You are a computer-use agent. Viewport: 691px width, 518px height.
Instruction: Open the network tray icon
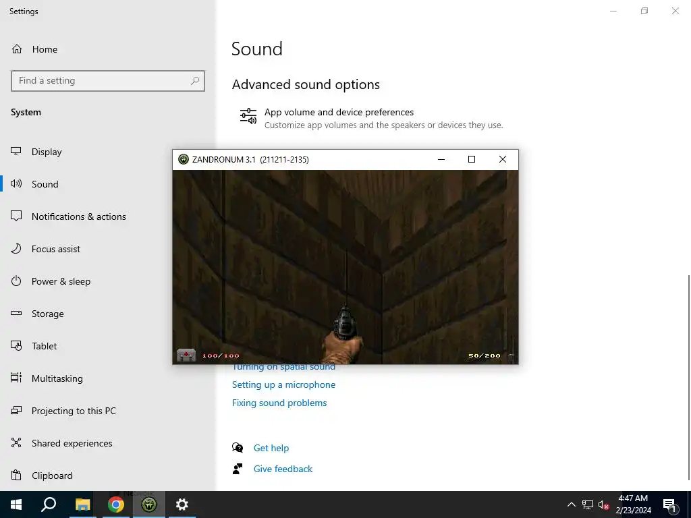pos(588,505)
